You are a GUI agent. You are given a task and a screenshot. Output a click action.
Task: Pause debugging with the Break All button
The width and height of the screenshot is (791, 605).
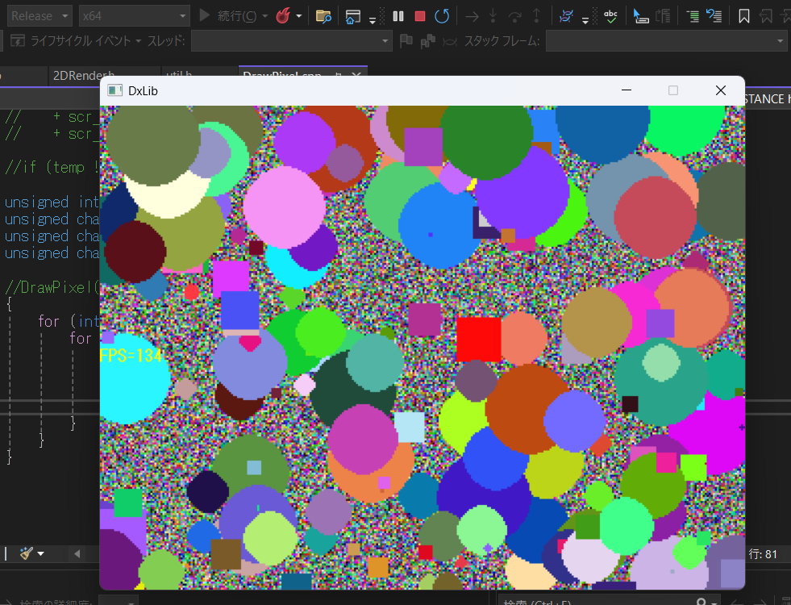(x=398, y=15)
